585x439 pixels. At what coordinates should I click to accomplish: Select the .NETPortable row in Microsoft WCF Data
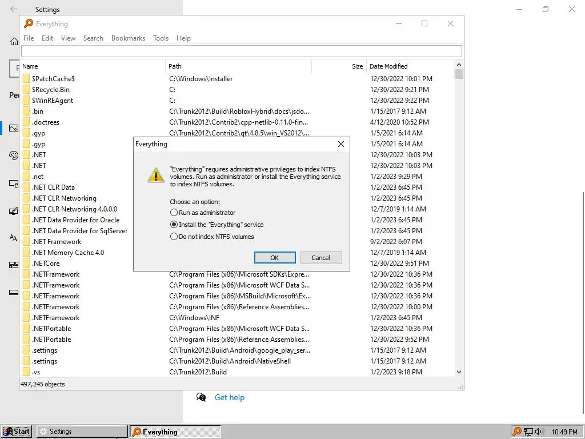pos(237,329)
